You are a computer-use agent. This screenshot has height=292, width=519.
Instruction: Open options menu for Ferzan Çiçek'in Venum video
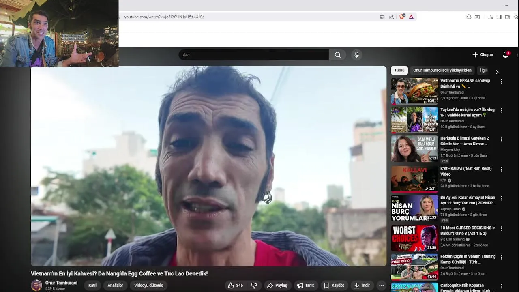pyautogui.click(x=502, y=258)
